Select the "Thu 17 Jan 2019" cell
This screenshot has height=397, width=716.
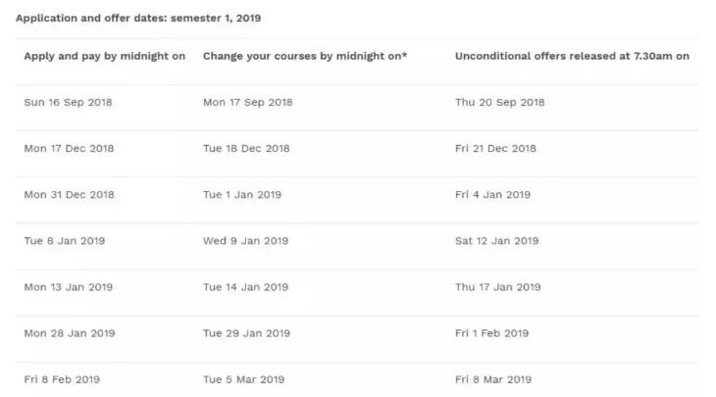(x=497, y=287)
